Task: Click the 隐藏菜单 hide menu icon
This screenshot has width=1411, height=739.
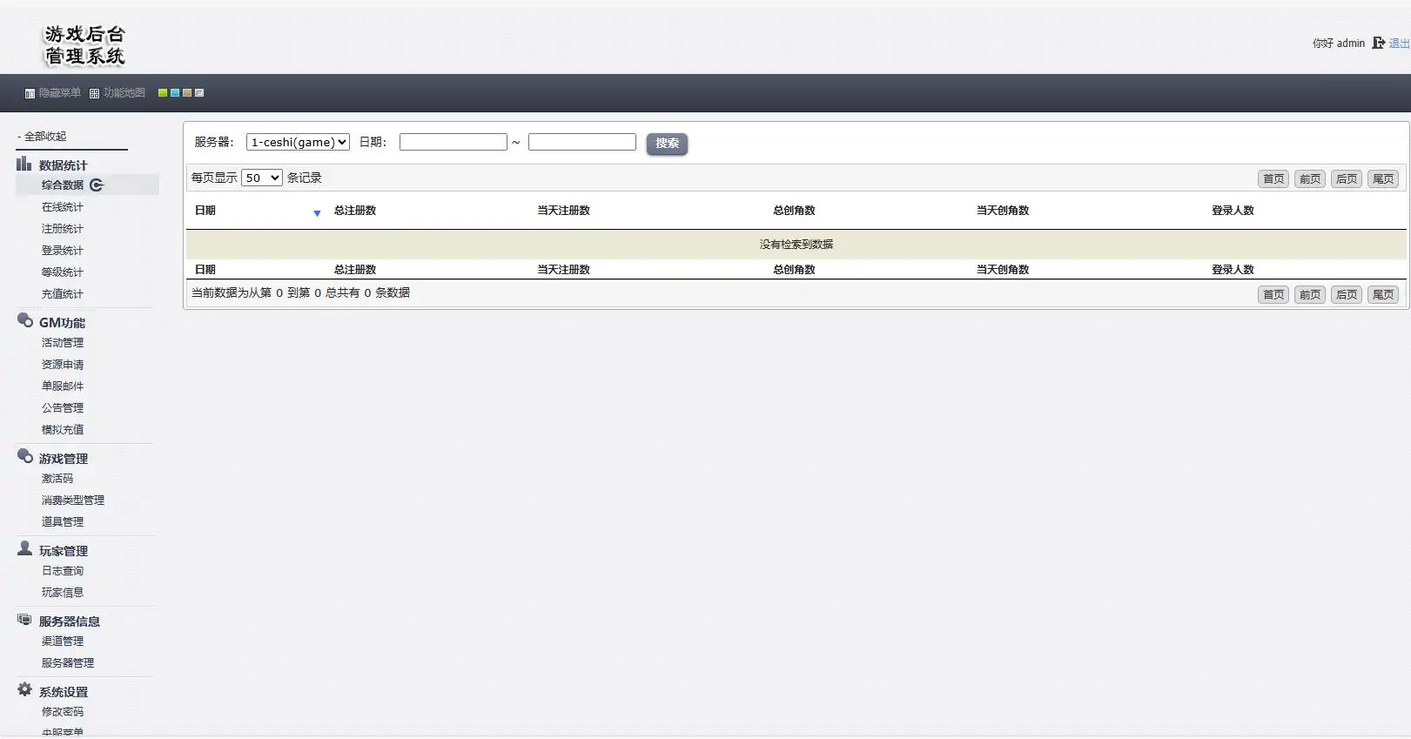Action: coord(30,93)
